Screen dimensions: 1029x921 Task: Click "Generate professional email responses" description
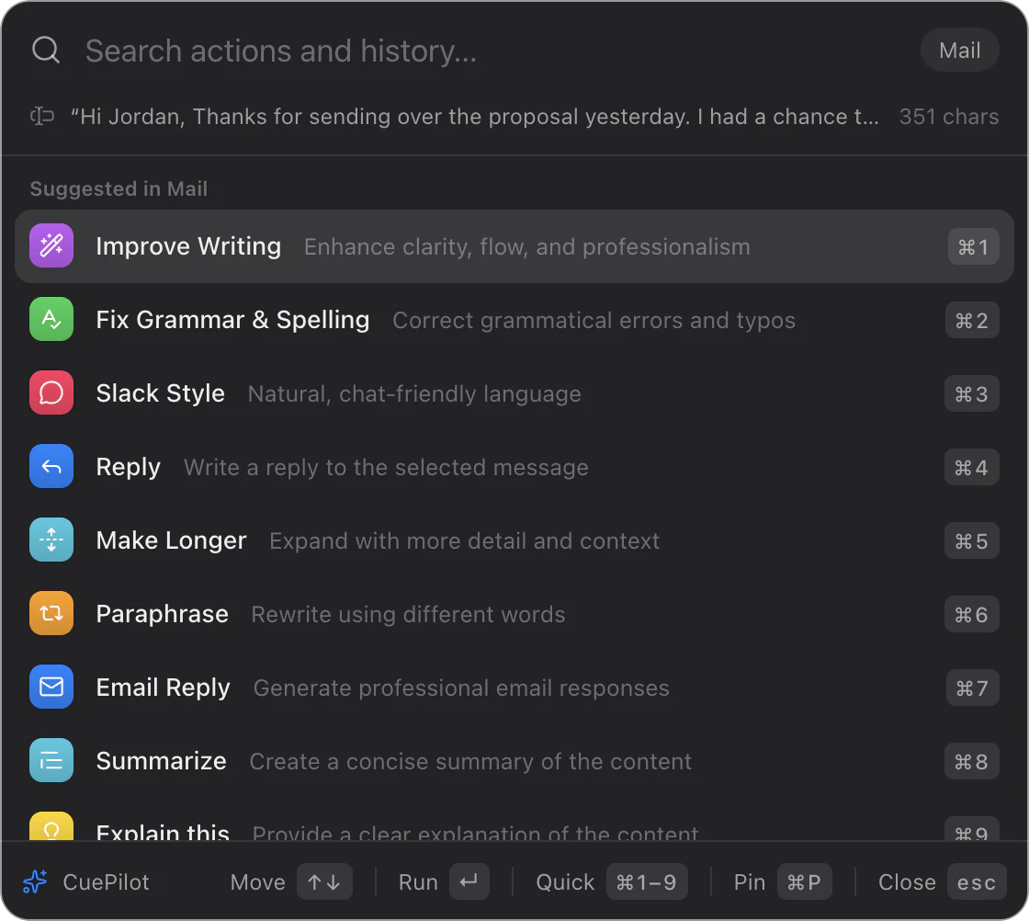click(x=461, y=688)
